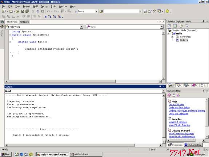The height and width of the screenshot is (157, 209).
Task: Save Hello.cs with the floppy disk icon
Action: 23,11
